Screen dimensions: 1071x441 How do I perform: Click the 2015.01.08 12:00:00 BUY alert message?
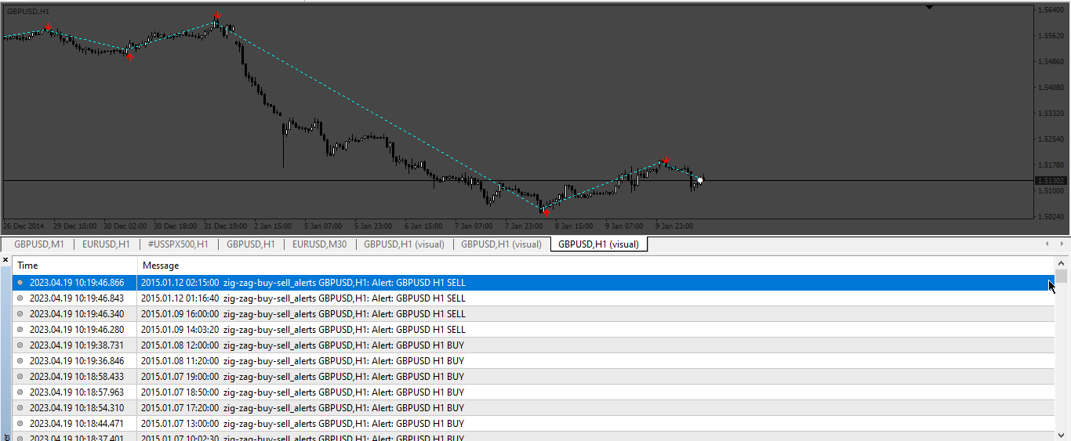click(x=303, y=345)
